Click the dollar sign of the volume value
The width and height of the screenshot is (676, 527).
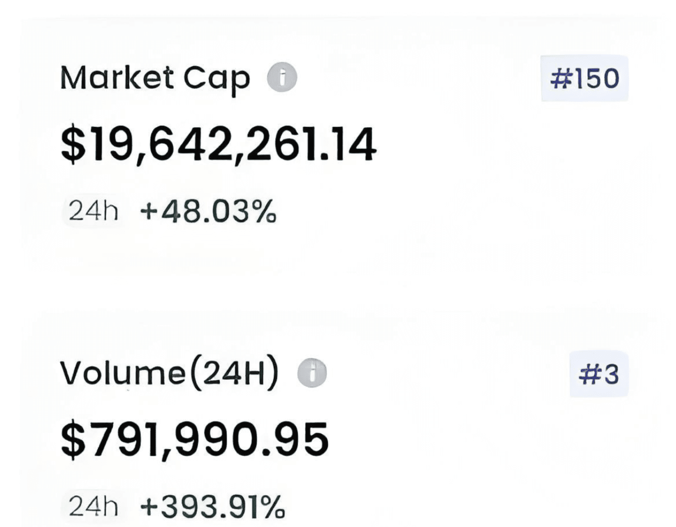click(x=73, y=440)
